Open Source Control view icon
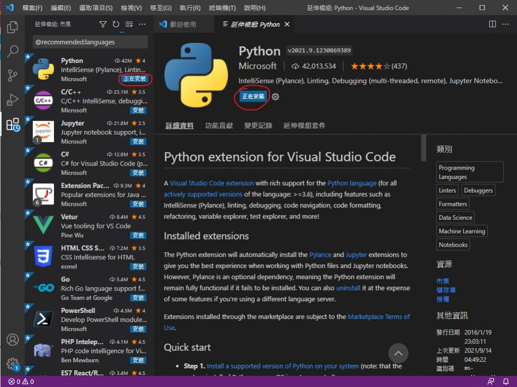Viewport: 517px width, 387px height. [x=13, y=76]
